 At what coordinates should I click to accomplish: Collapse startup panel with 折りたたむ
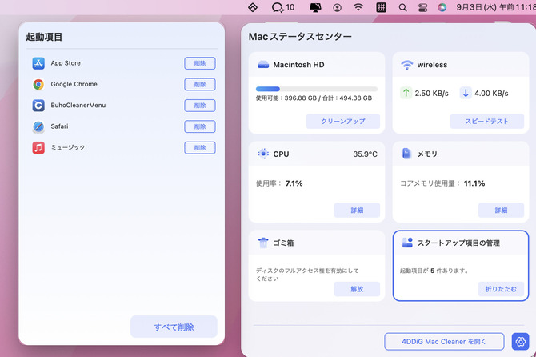click(501, 289)
